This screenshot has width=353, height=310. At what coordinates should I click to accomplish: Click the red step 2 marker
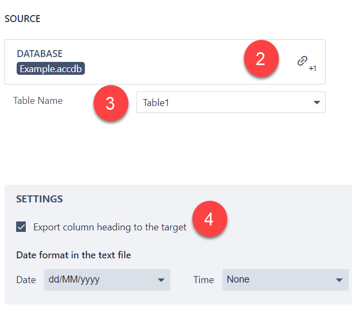coord(261,59)
